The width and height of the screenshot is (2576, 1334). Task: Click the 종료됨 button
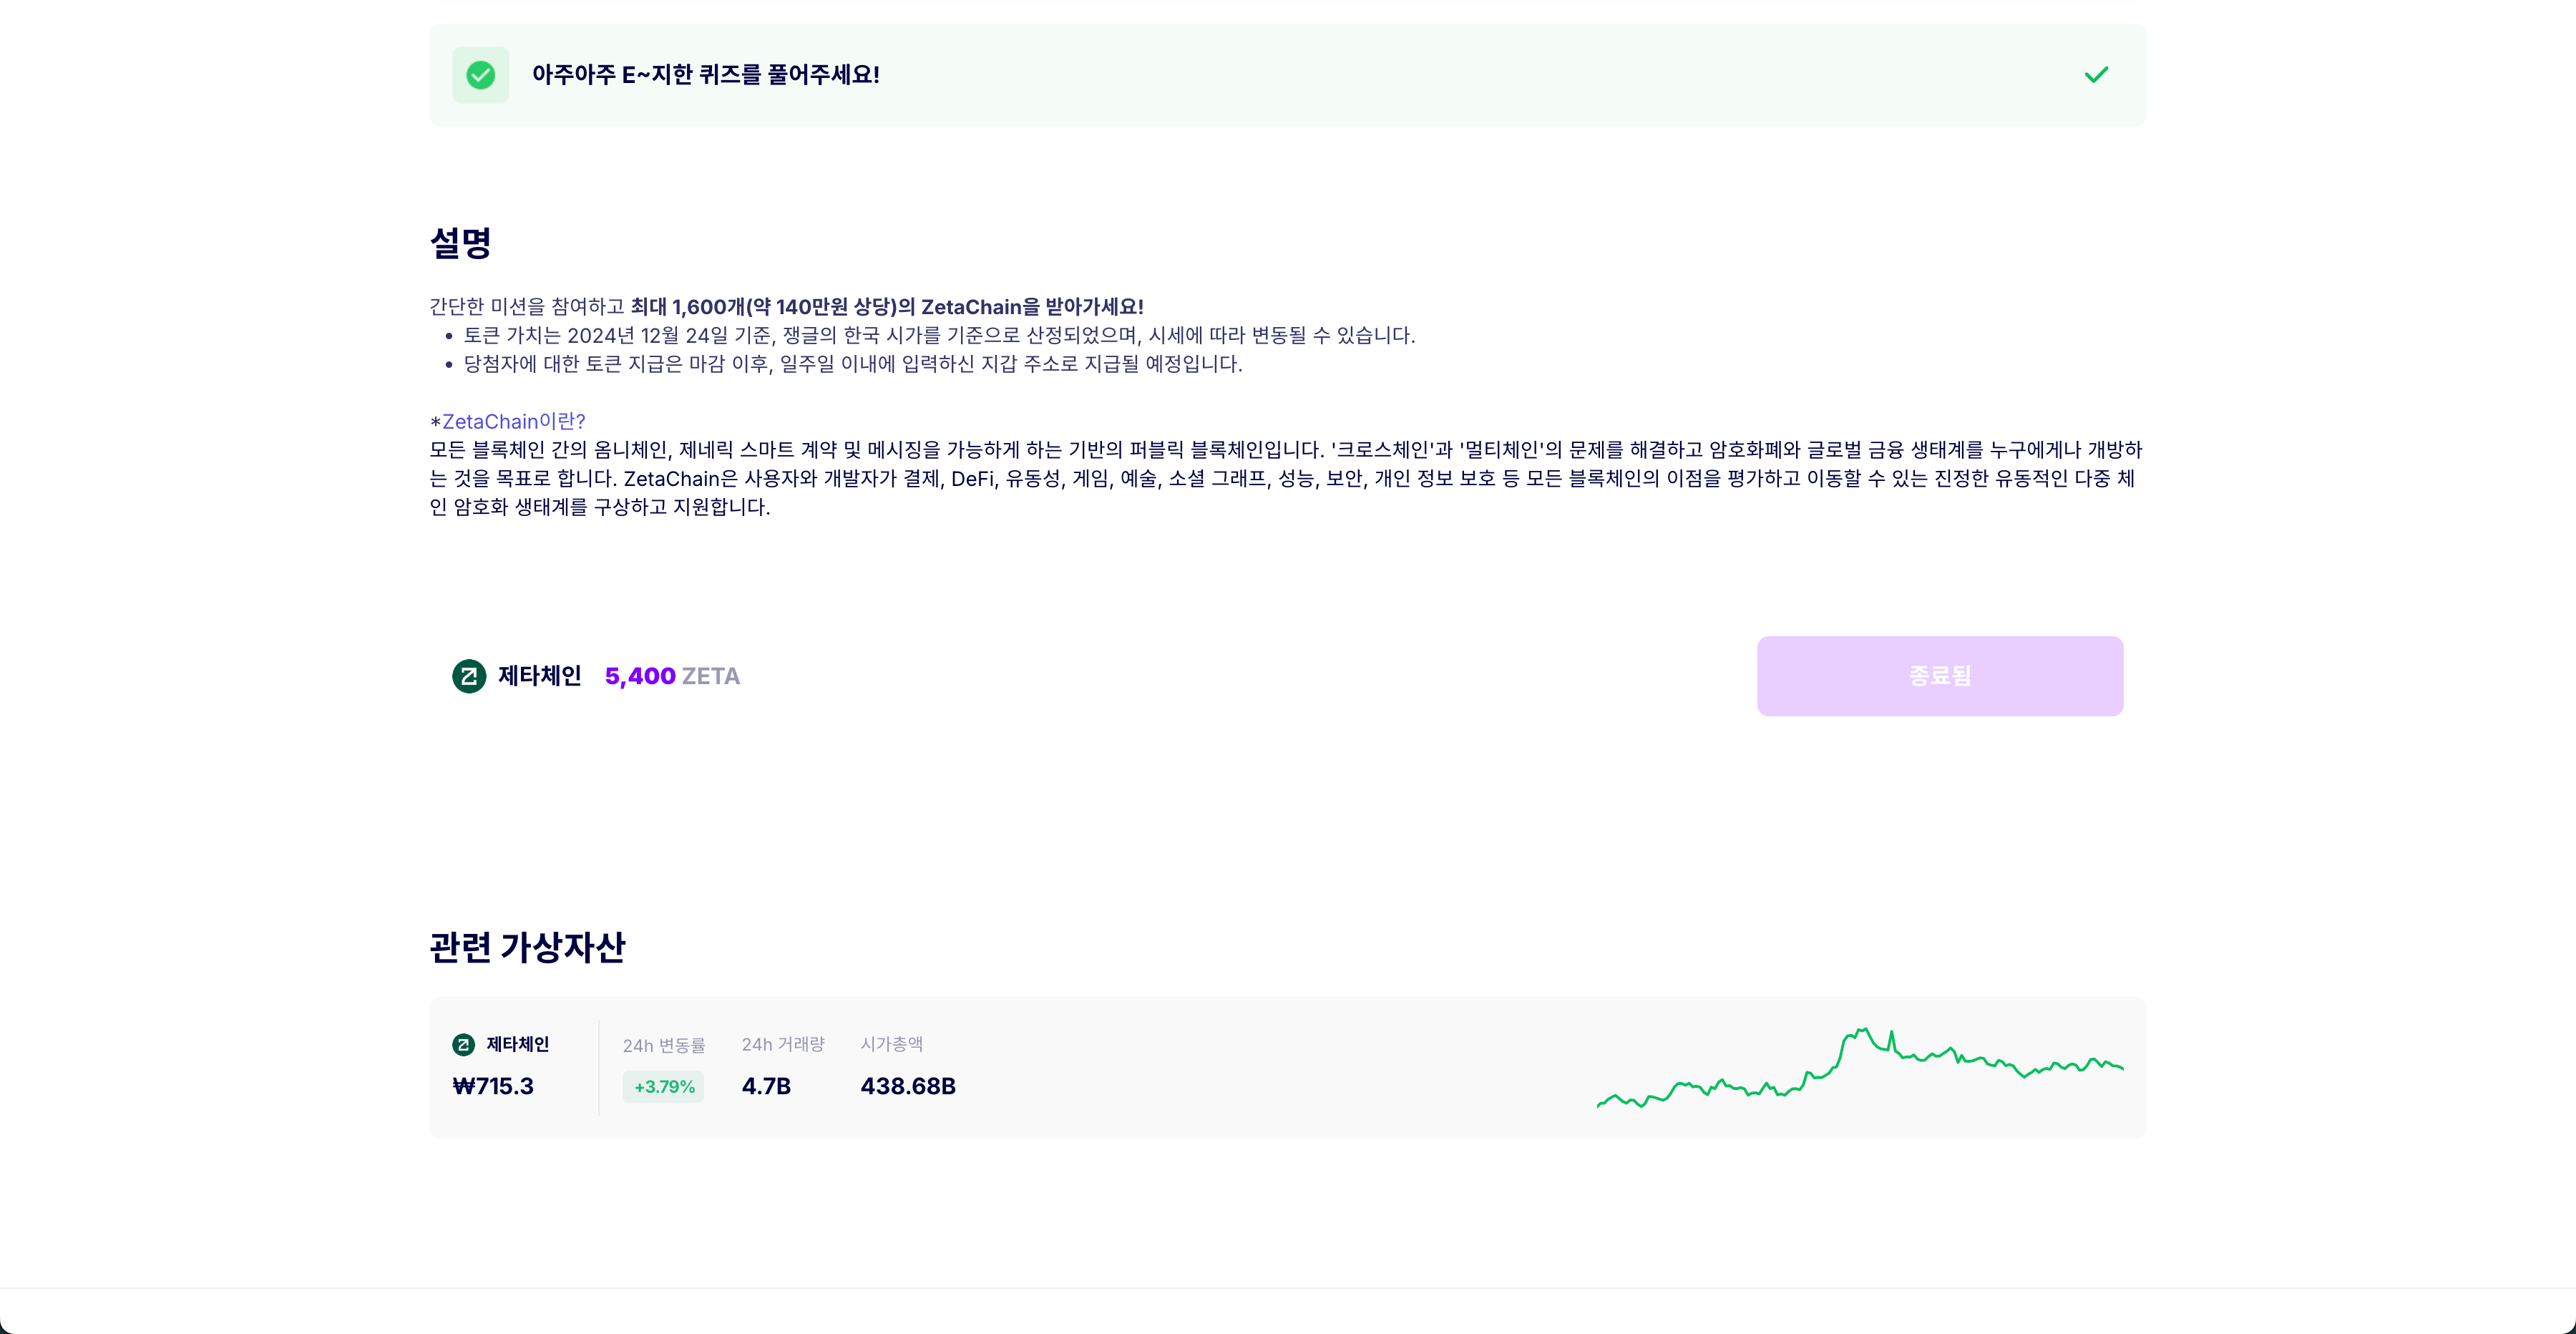point(1939,676)
